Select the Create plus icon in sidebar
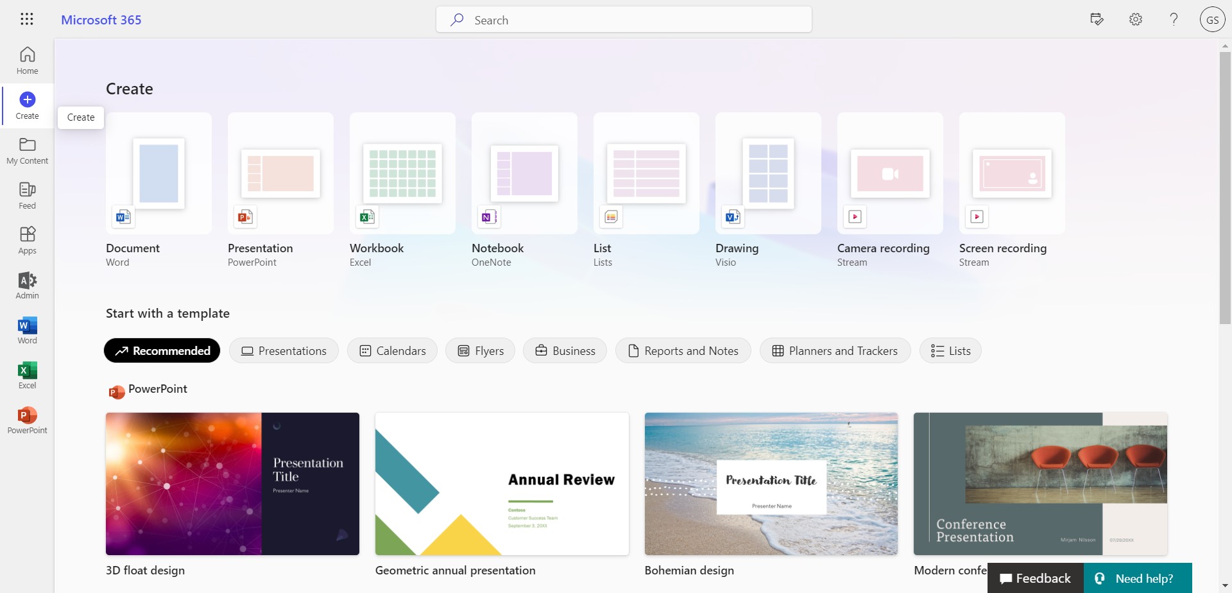 click(x=27, y=99)
